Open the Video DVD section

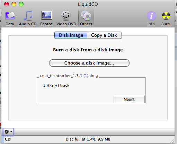point(66,18)
